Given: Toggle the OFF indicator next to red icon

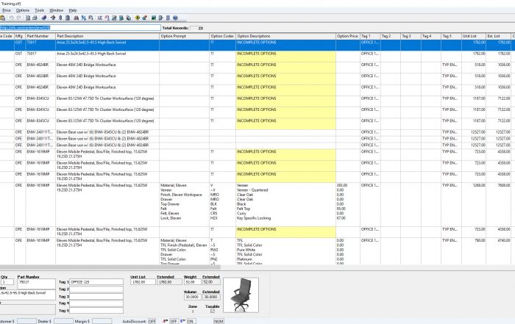Looking at the screenshot, I should point(174,321).
